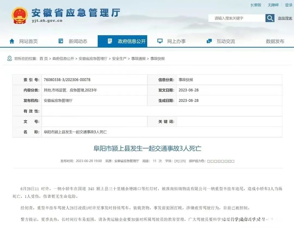Open 高级搜索 advanced search

click(x=285, y=18)
